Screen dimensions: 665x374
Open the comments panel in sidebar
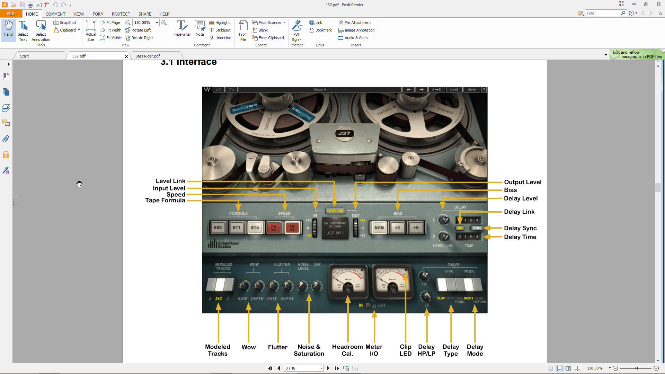pos(6,123)
